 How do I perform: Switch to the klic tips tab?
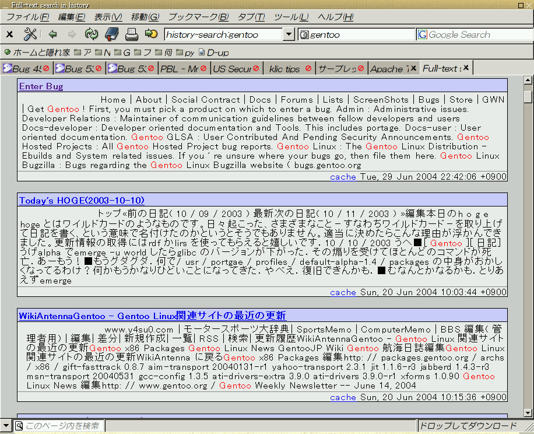point(284,68)
